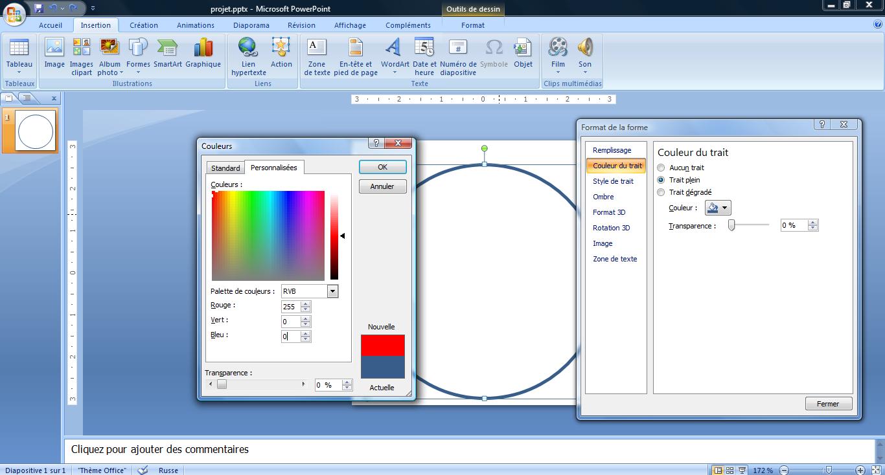Viewport: 885px width, 475px height.
Task: Switch to slide sorter view
Action: click(x=730, y=470)
